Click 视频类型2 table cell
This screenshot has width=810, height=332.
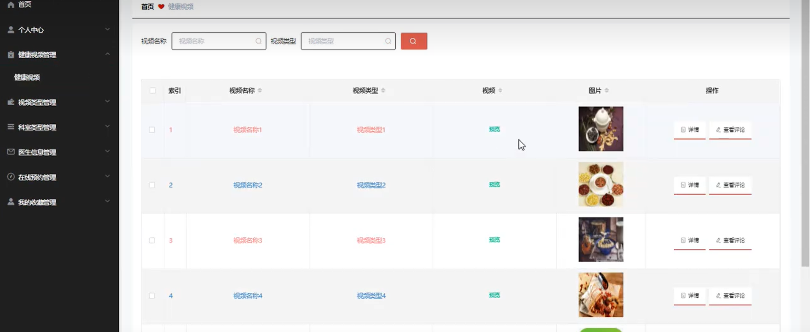pyautogui.click(x=371, y=185)
